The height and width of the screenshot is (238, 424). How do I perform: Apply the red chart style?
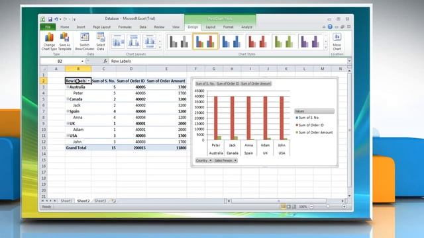pyautogui.click(x=258, y=42)
